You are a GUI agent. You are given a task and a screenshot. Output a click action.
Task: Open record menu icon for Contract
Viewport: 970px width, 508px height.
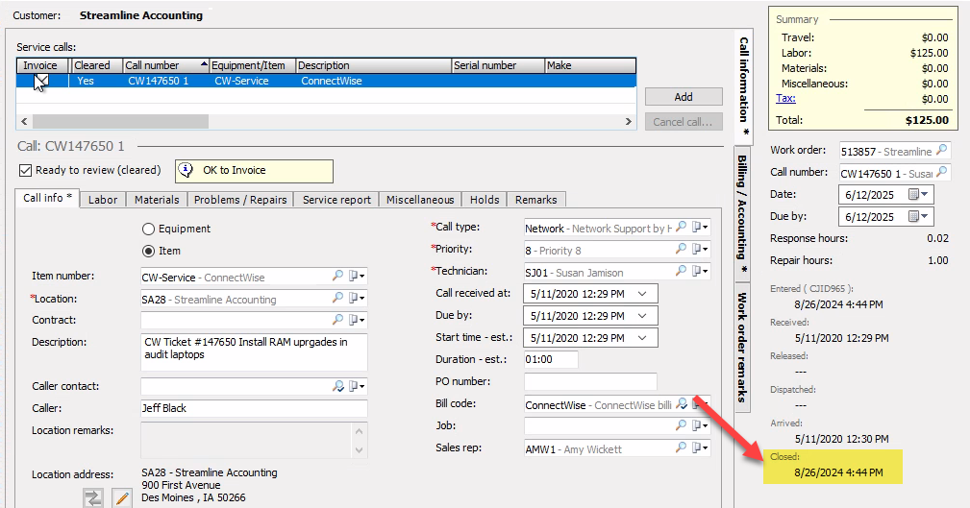(357, 320)
